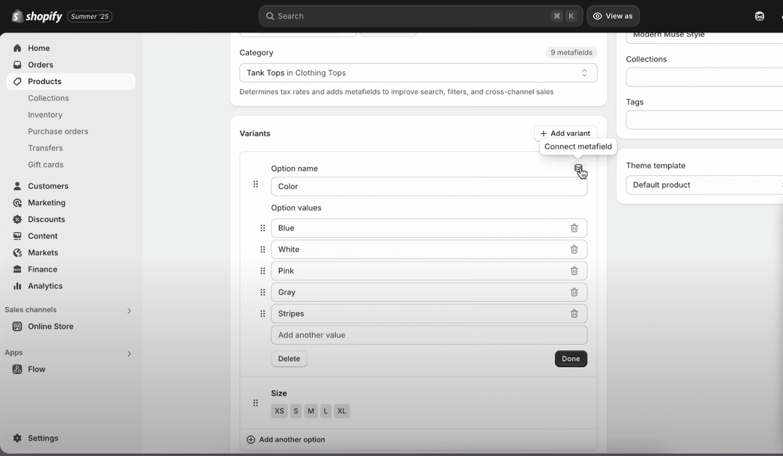Click the Shopify logo
Viewport: 783px width, 456px height.
[x=37, y=16]
